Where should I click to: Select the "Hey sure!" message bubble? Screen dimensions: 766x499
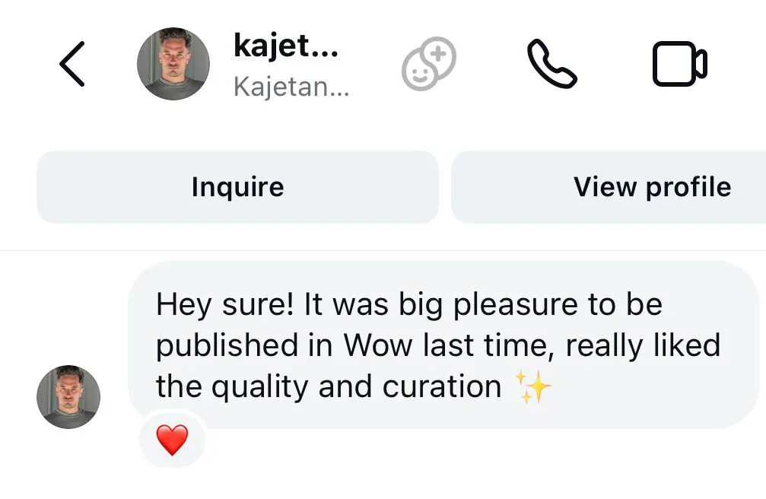tap(441, 345)
